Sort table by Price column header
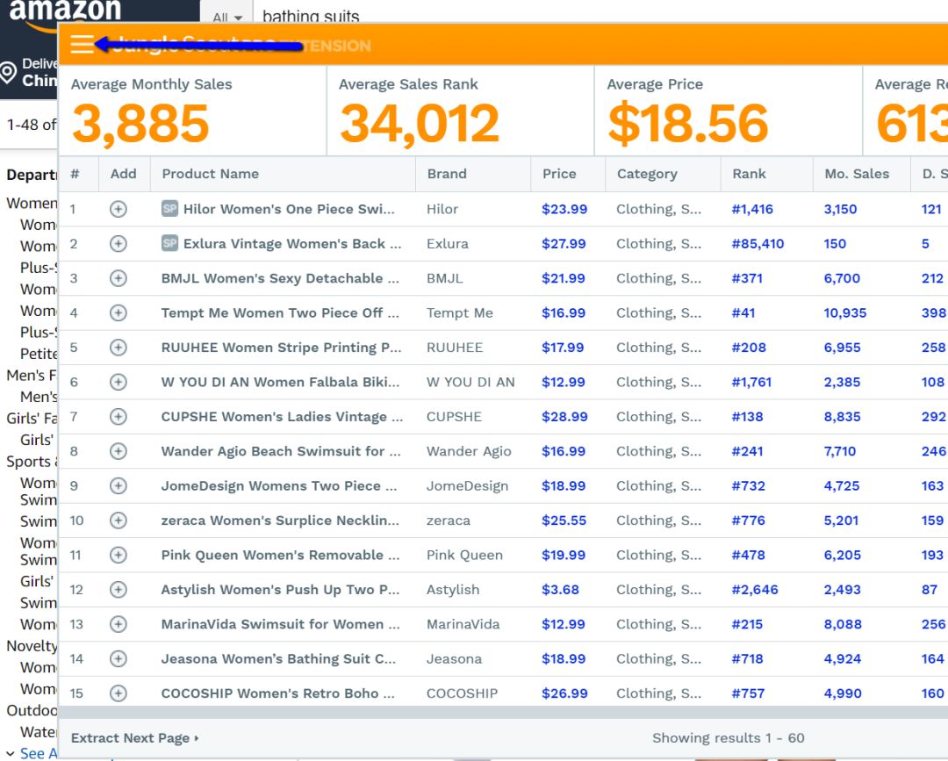 559,174
